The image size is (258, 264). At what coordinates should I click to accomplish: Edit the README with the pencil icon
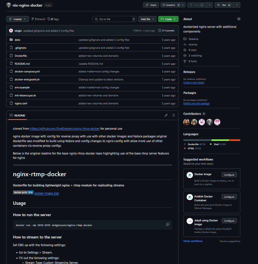(x=166, y=115)
